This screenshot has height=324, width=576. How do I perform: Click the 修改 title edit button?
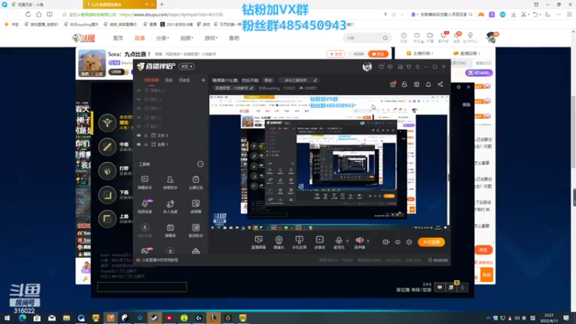point(268,80)
